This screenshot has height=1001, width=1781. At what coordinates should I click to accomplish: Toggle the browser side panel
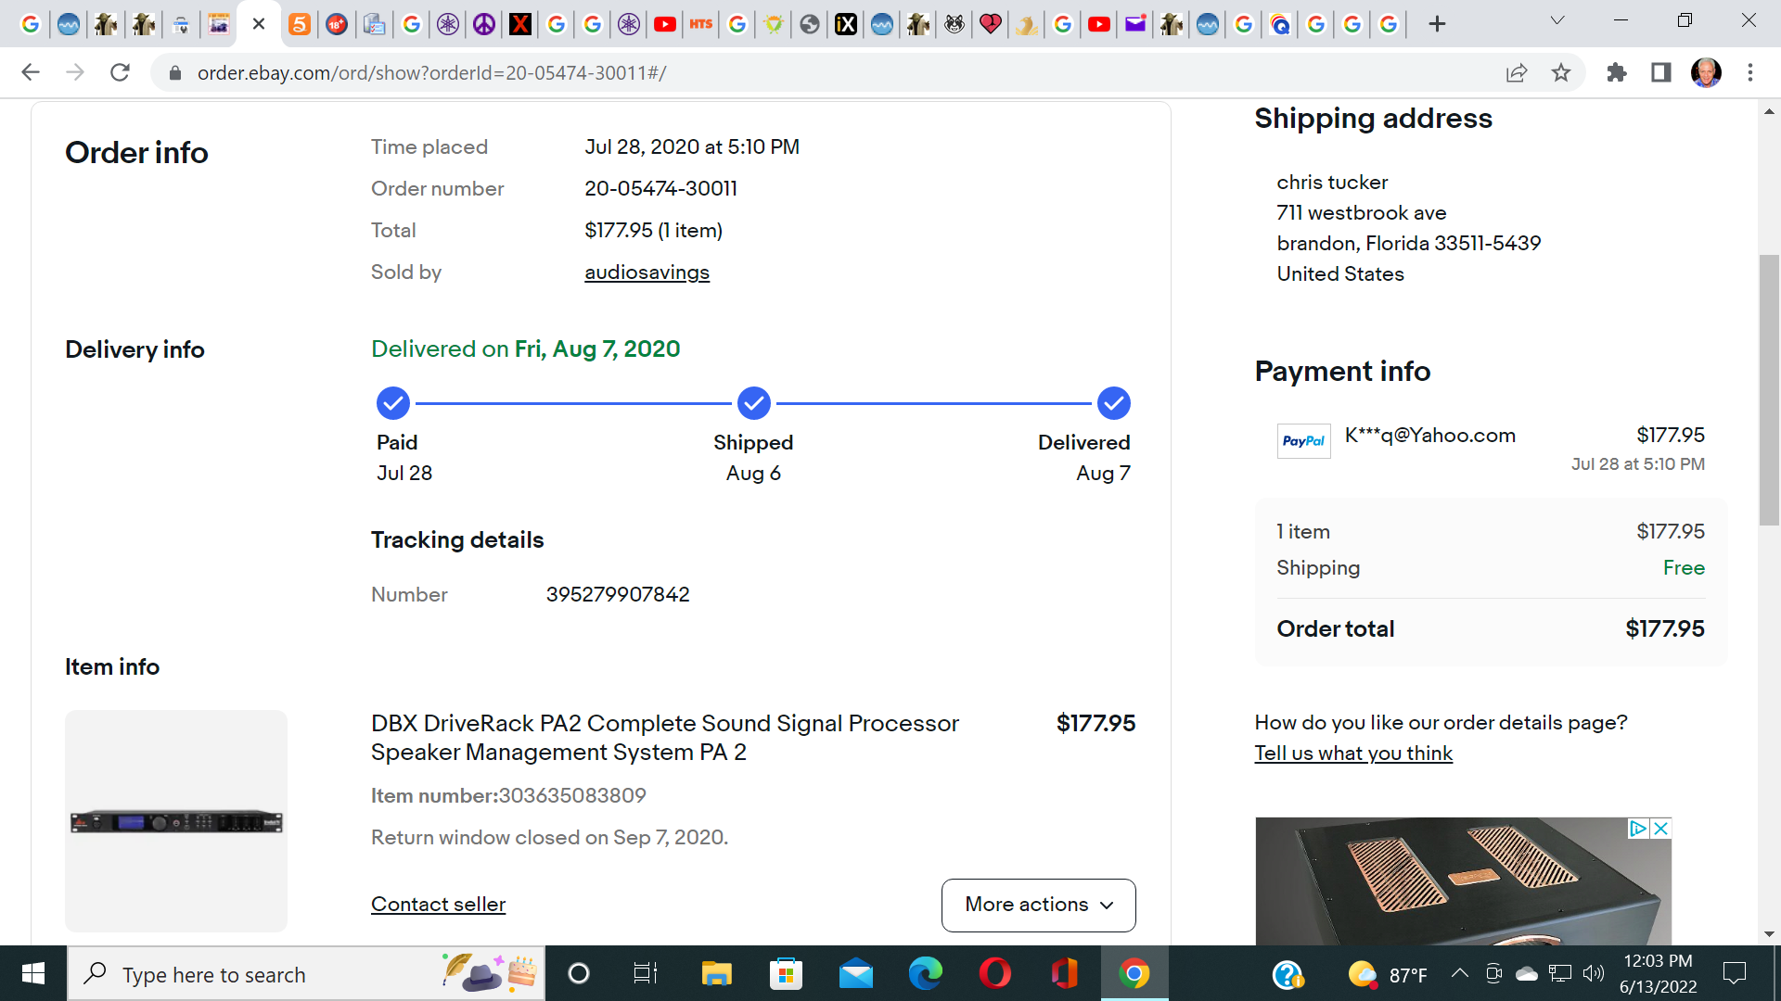1661,72
